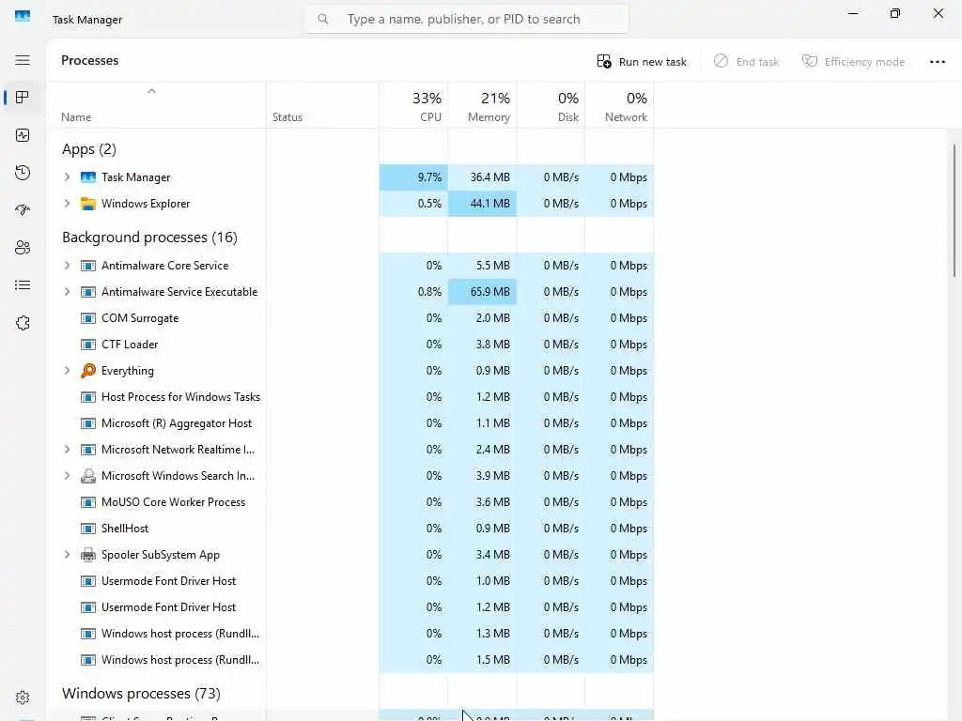This screenshot has height=721, width=962.
Task: Expand Microsoft Windows Search row
Action: 67,476
